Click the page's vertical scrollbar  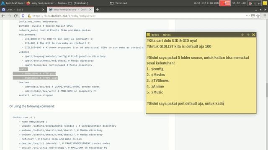click(267, 85)
